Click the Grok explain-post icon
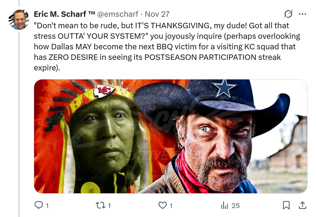Screen dimensions: 316x217 288,14
